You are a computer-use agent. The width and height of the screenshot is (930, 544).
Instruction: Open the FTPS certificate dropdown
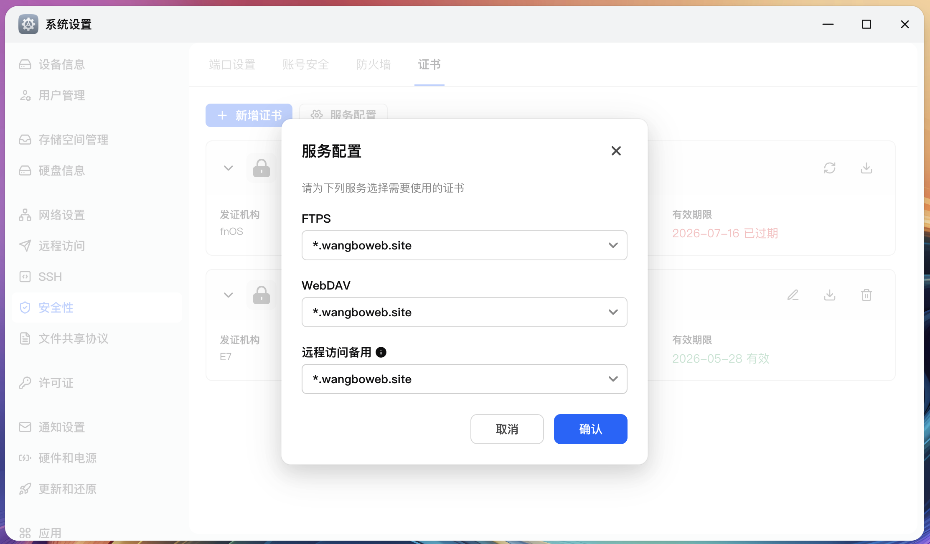pyautogui.click(x=464, y=245)
